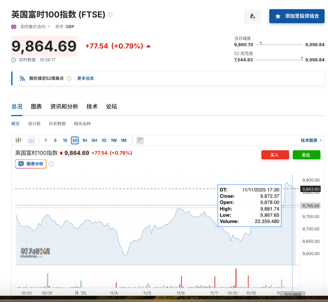Screen dimensions: 328x302
Task: Click the news overlay icon in chart toolbar
Action: (140, 140)
